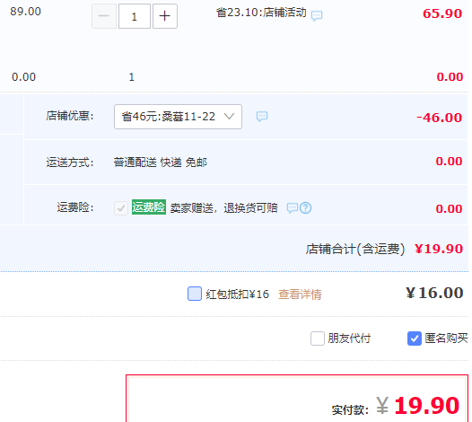Screen dimensions: 472x422
Task: Click the question mark help icon
Action: (305, 207)
